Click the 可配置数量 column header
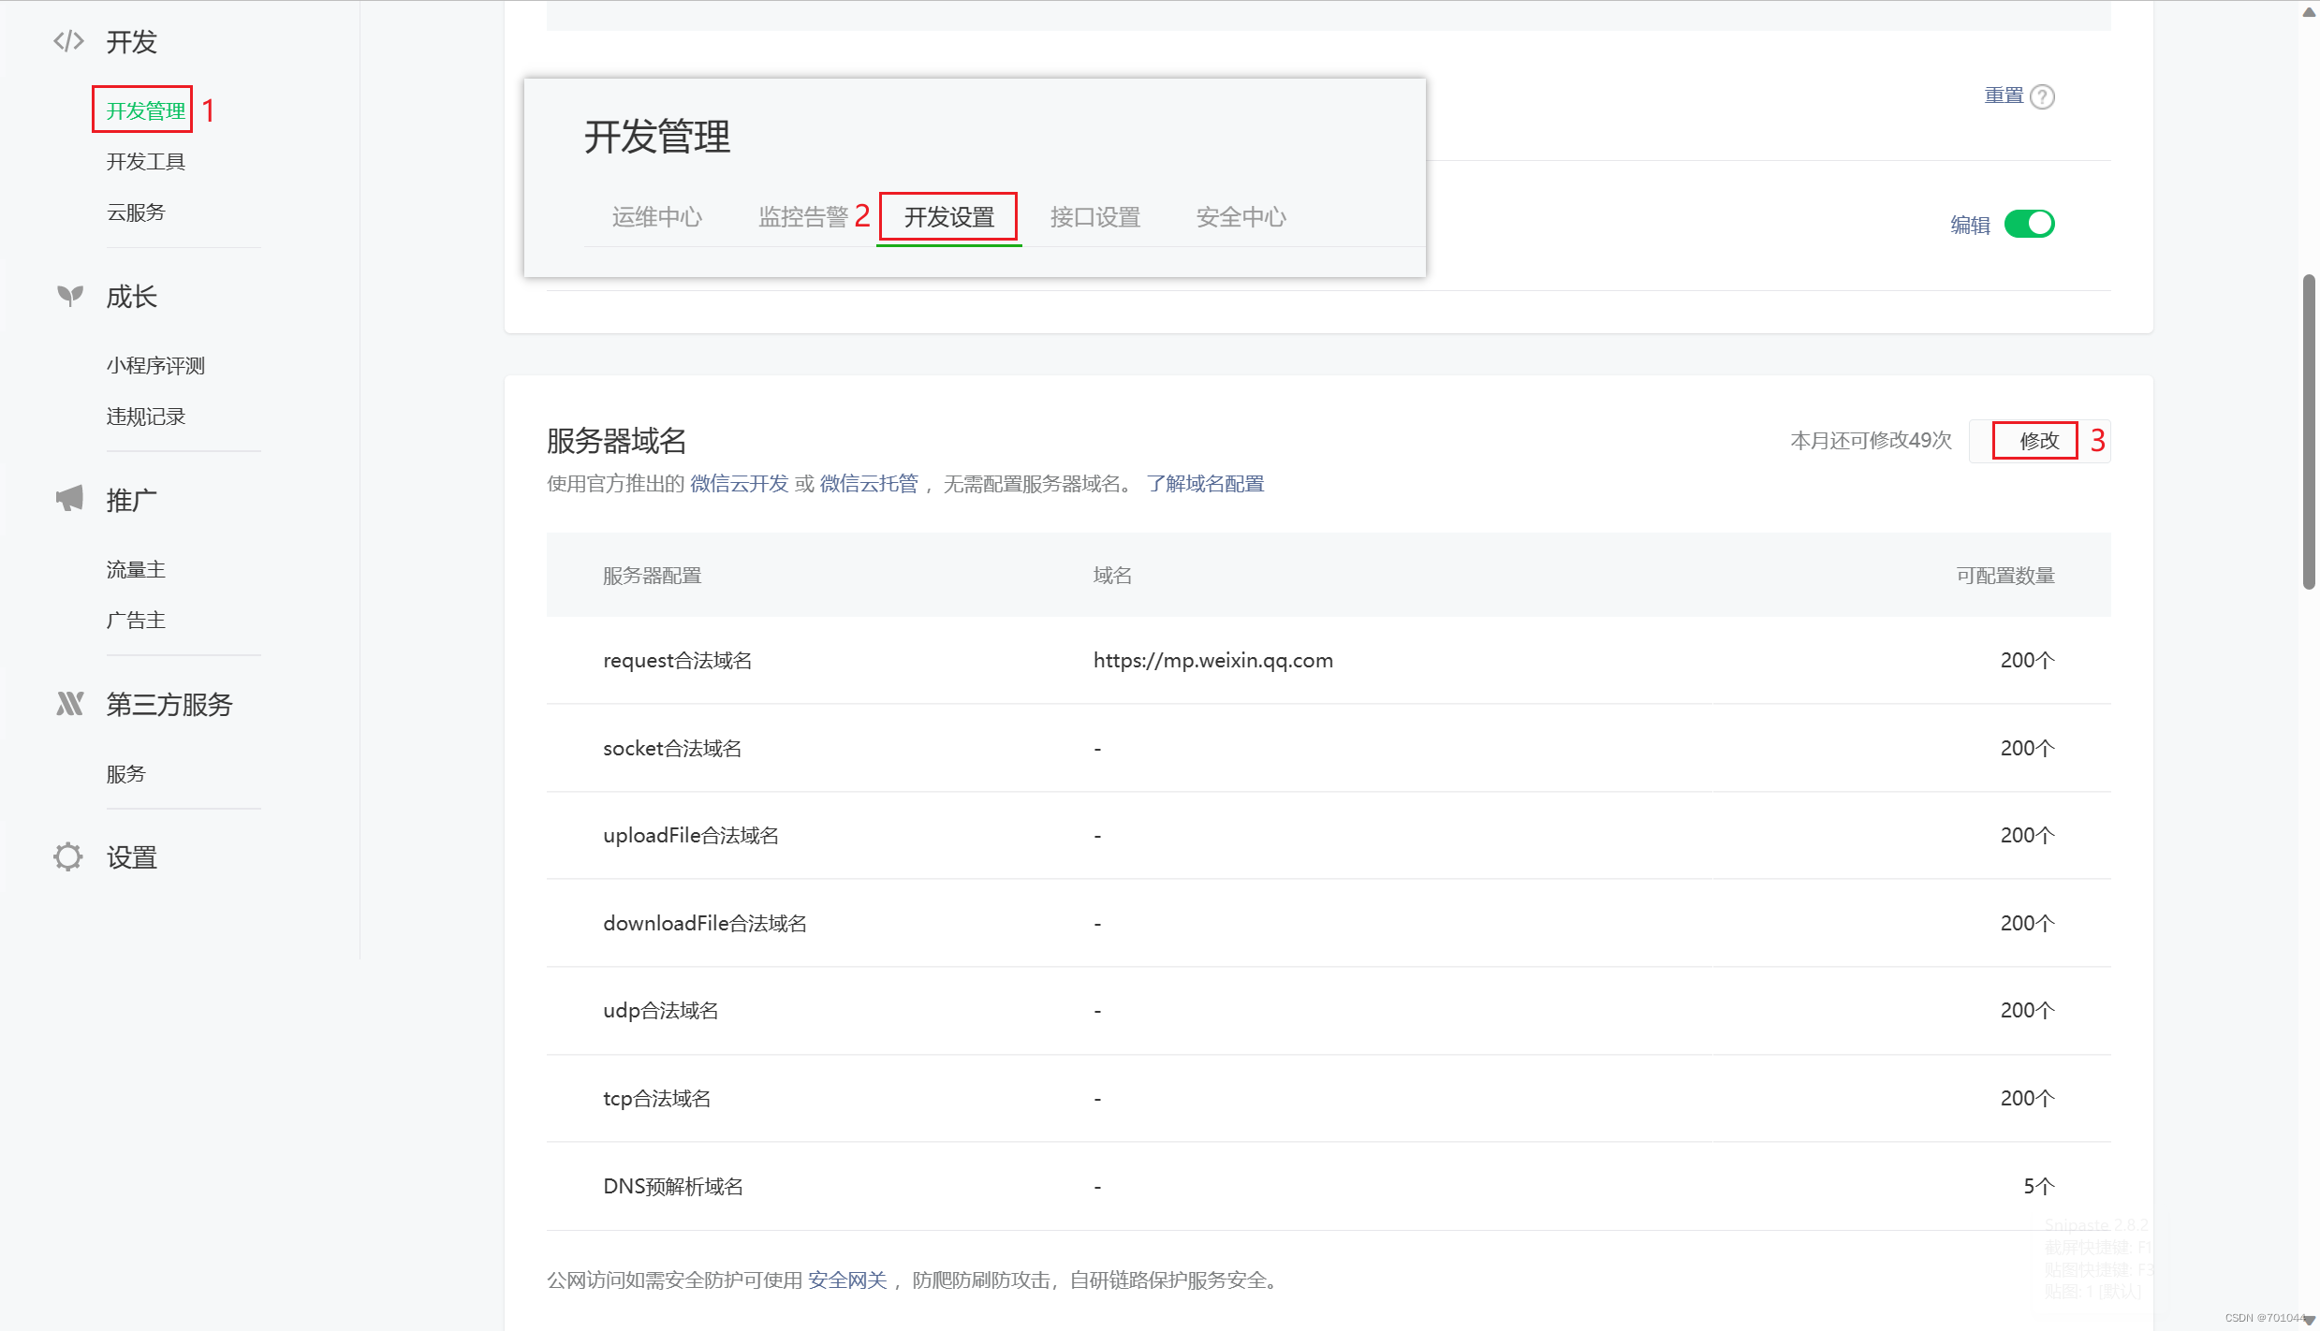Image resolution: width=2320 pixels, height=1331 pixels. pyautogui.click(x=2005, y=575)
